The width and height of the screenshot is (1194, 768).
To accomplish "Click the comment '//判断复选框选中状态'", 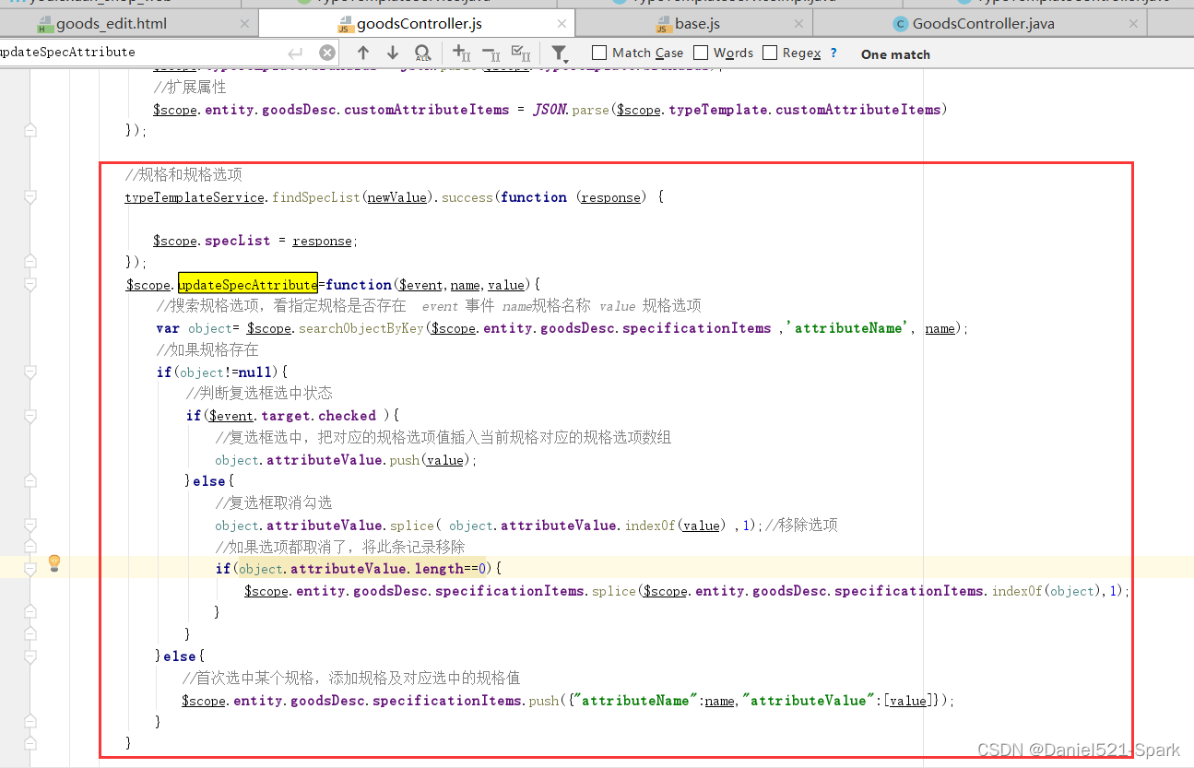I will tap(259, 394).
